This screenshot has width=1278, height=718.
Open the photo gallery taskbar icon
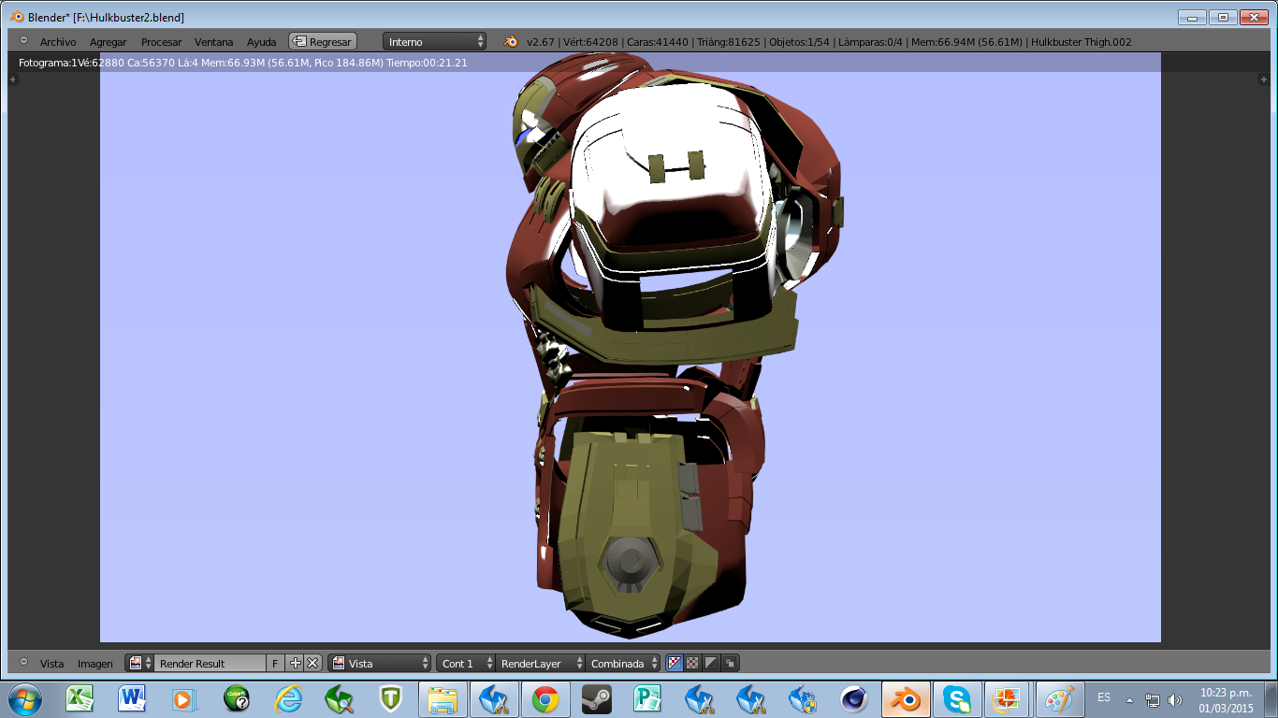pos(1008,699)
